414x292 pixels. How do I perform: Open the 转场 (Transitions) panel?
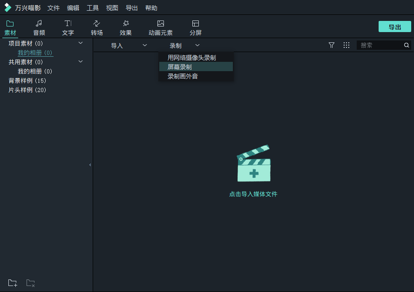coord(97,27)
